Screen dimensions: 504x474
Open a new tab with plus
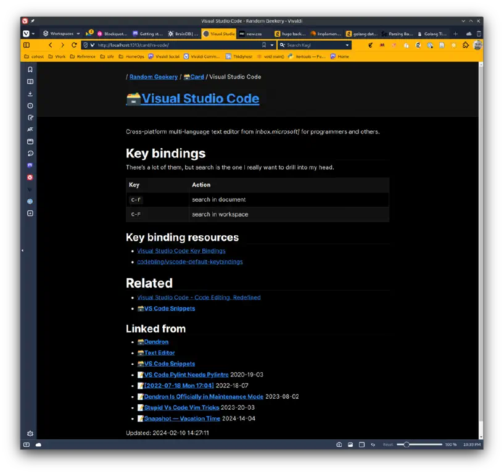[455, 33]
